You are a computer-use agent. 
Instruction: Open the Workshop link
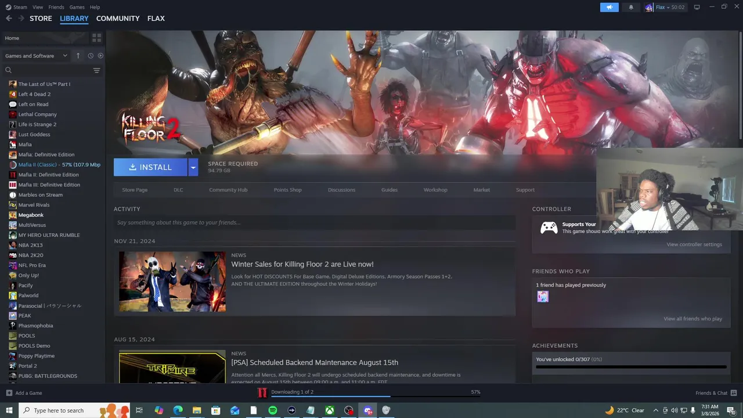pyautogui.click(x=435, y=190)
